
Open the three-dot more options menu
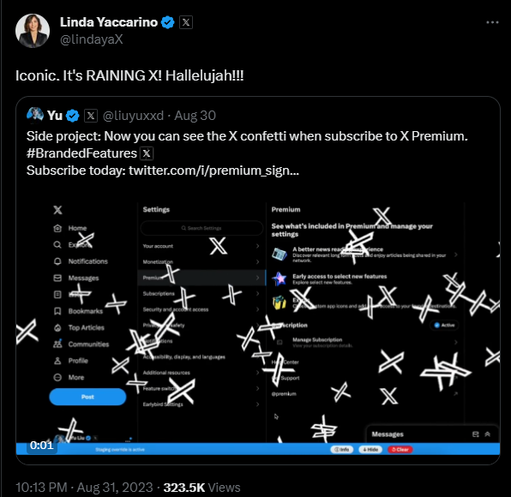(492, 22)
